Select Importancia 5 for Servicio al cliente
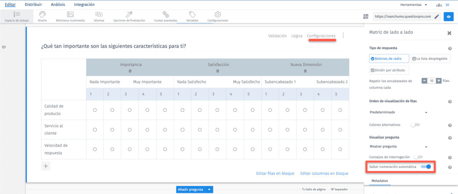The height and width of the screenshot is (194, 458). coord(165,129)
